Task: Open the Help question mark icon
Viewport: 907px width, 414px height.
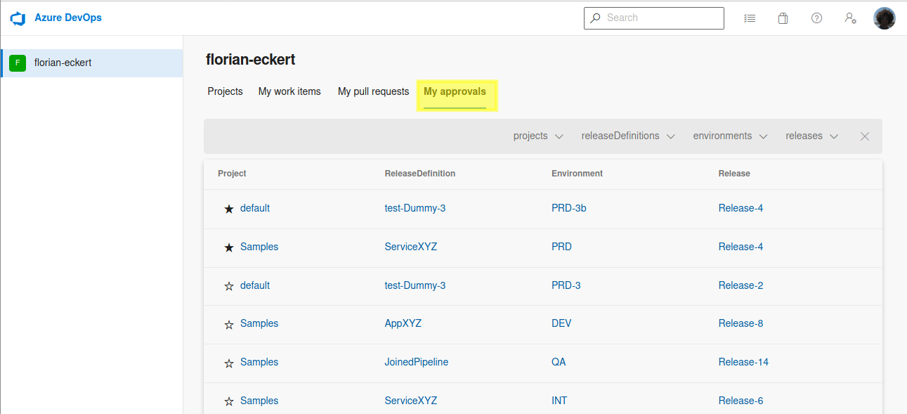Action: pyautogui.click(x=816, y=18)
